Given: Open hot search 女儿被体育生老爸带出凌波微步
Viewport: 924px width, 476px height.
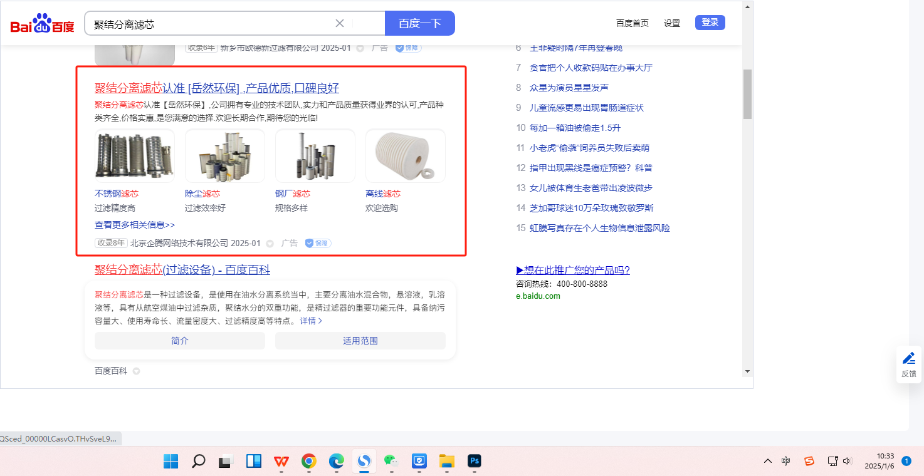Looking at the screenshot, I should [x=591, y=188].
